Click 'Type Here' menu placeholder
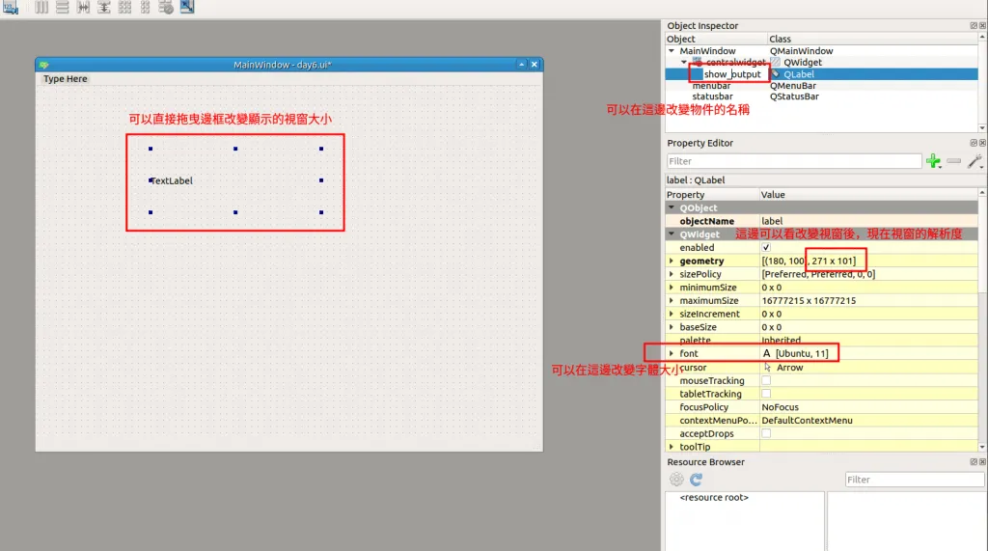 66,79
